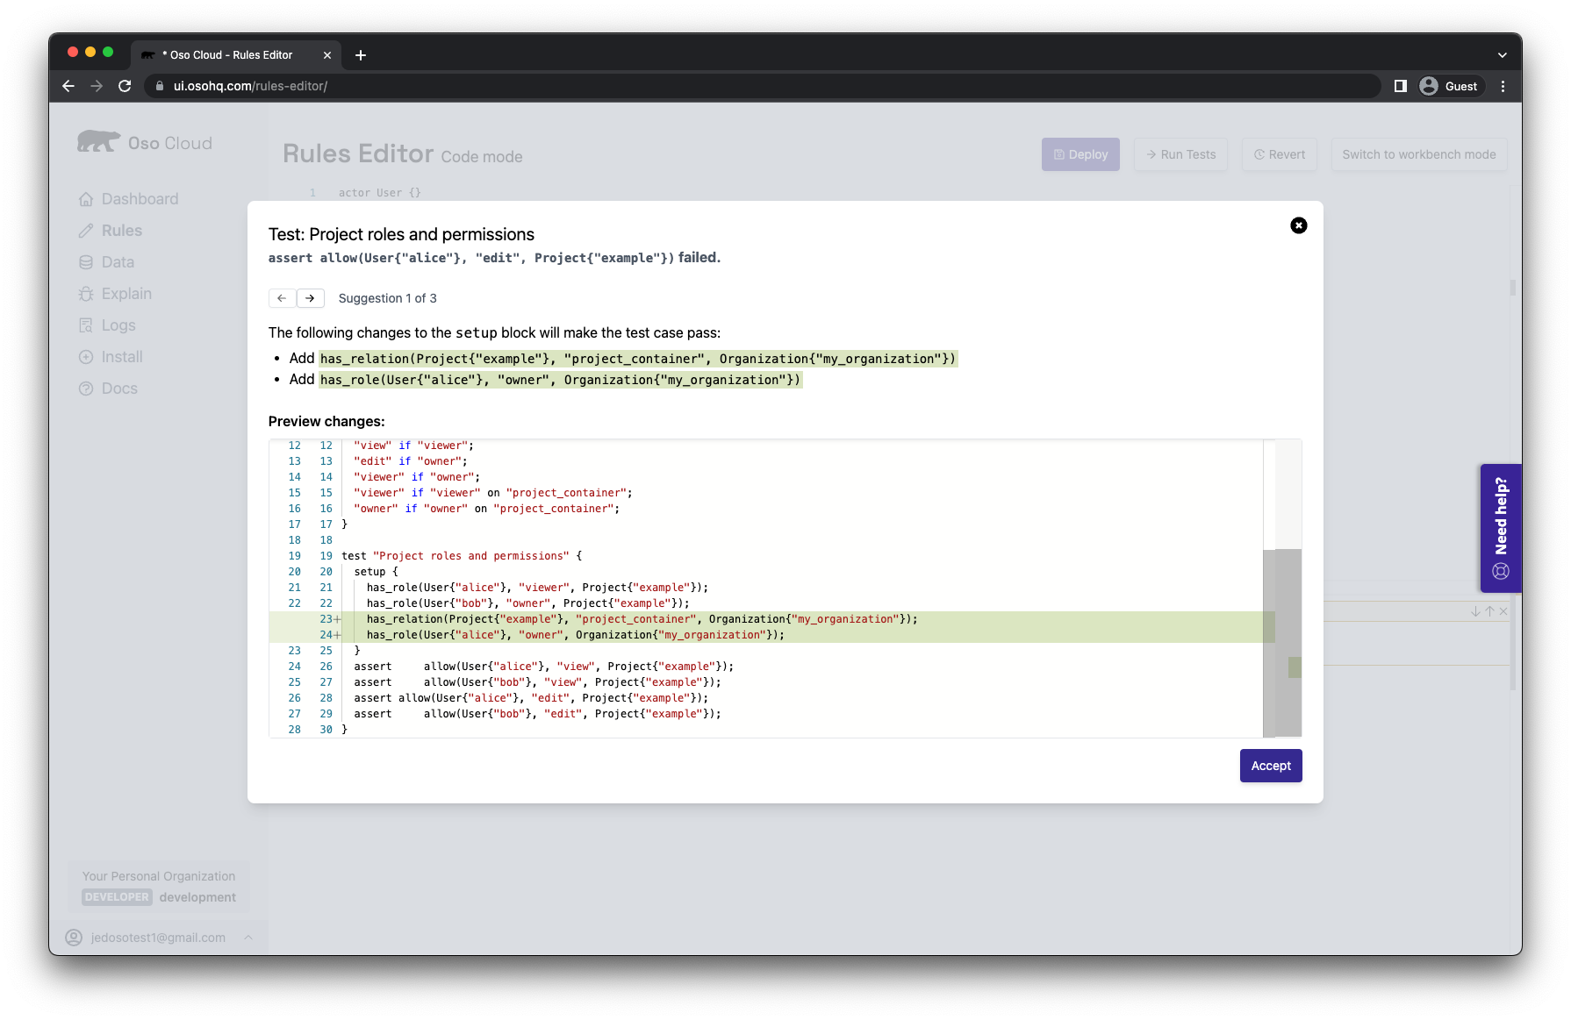The image size is (1571, 1020).
Task: Open the Dashboard page from the sidebar
Action: 140,198
